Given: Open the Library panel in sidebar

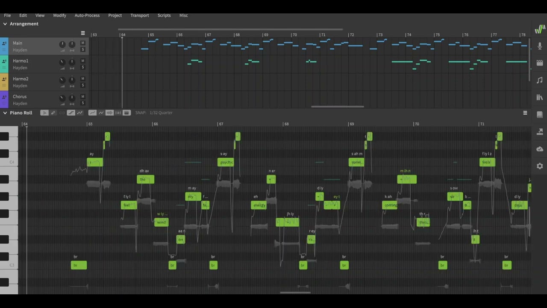Looking at the screenshot, I should (x=540, y=97).
